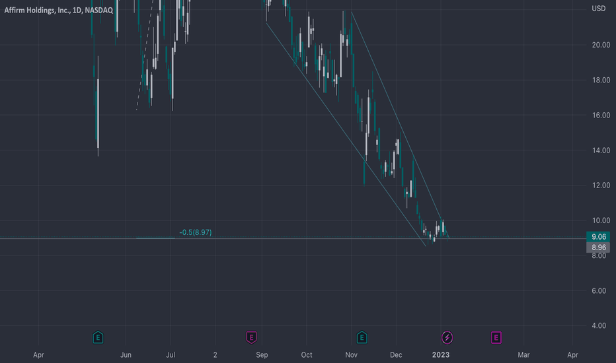Select the 20.00 price axis level
Image resolution: width=616 pixels, height=363 pixels.
601,45
